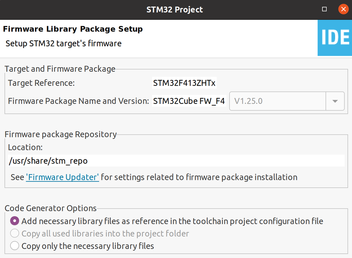Click the STM32F413ZHTx target reference field
This screenshot has width=352, height=258.
click(x=184, y=83)
